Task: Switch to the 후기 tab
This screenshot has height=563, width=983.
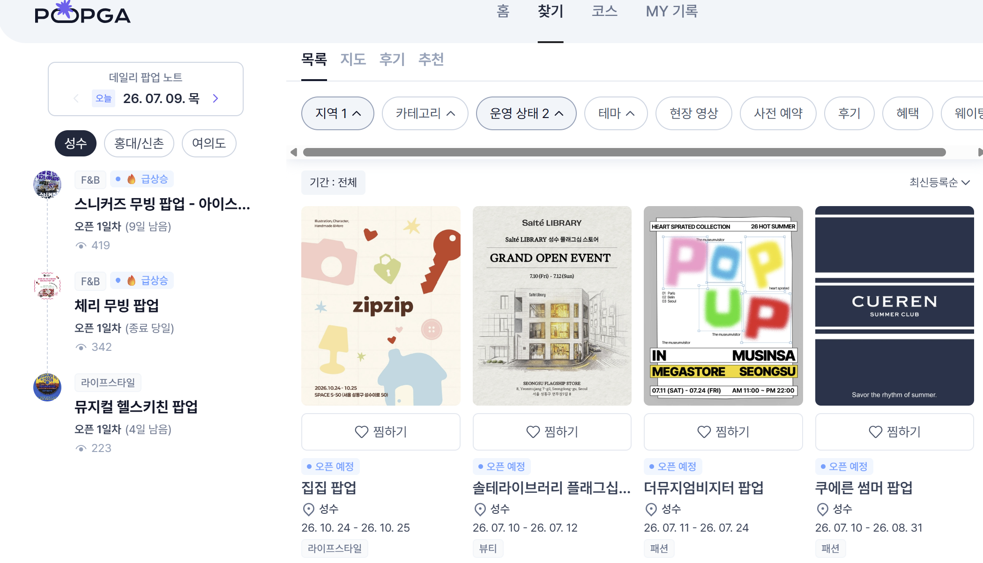Action: (392, 59)
